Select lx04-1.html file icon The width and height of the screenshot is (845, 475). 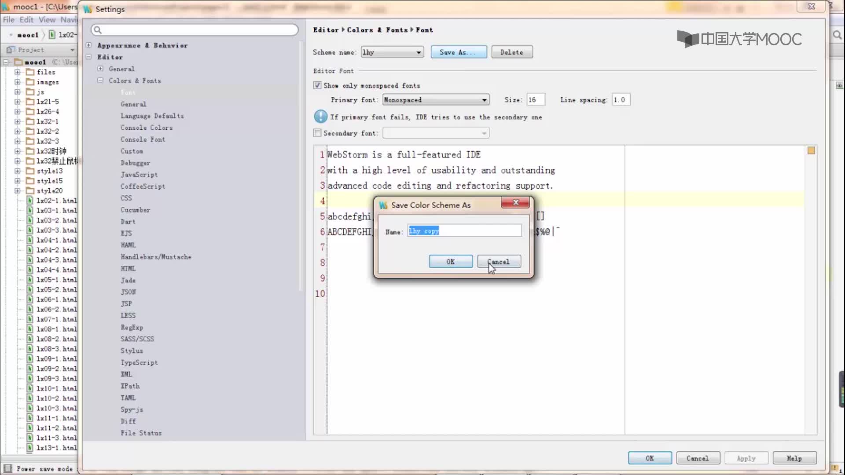tap(30, 240)
